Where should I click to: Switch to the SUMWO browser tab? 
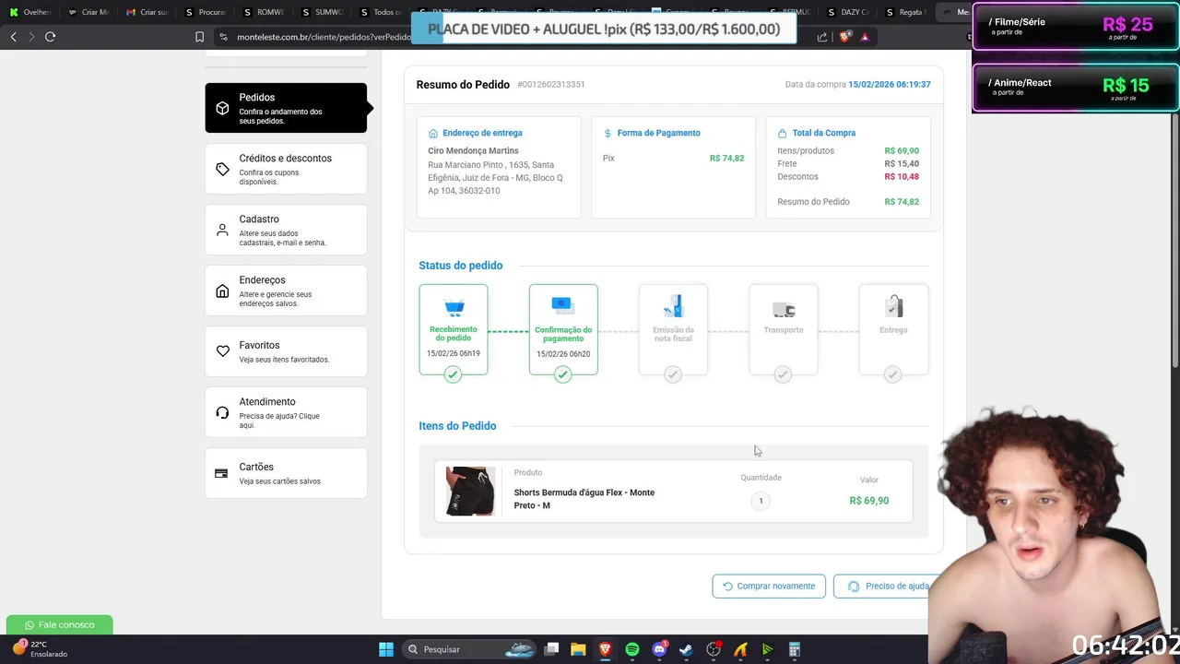tap(323, 12)
